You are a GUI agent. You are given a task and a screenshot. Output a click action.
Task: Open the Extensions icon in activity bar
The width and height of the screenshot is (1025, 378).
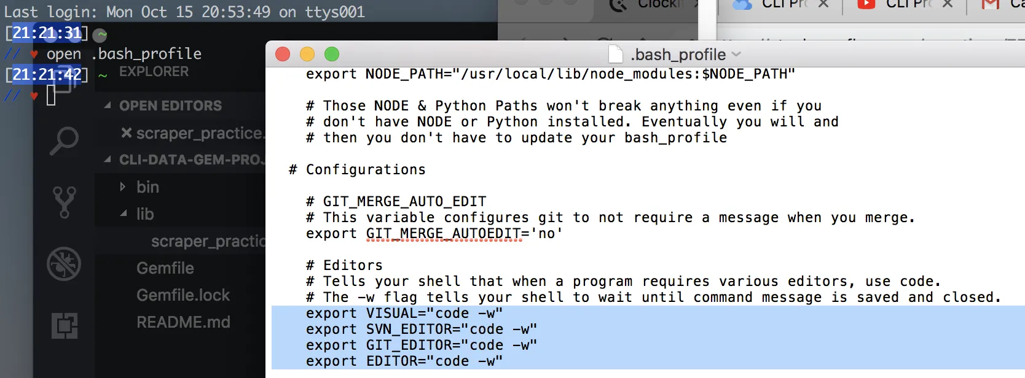(64, 326)
